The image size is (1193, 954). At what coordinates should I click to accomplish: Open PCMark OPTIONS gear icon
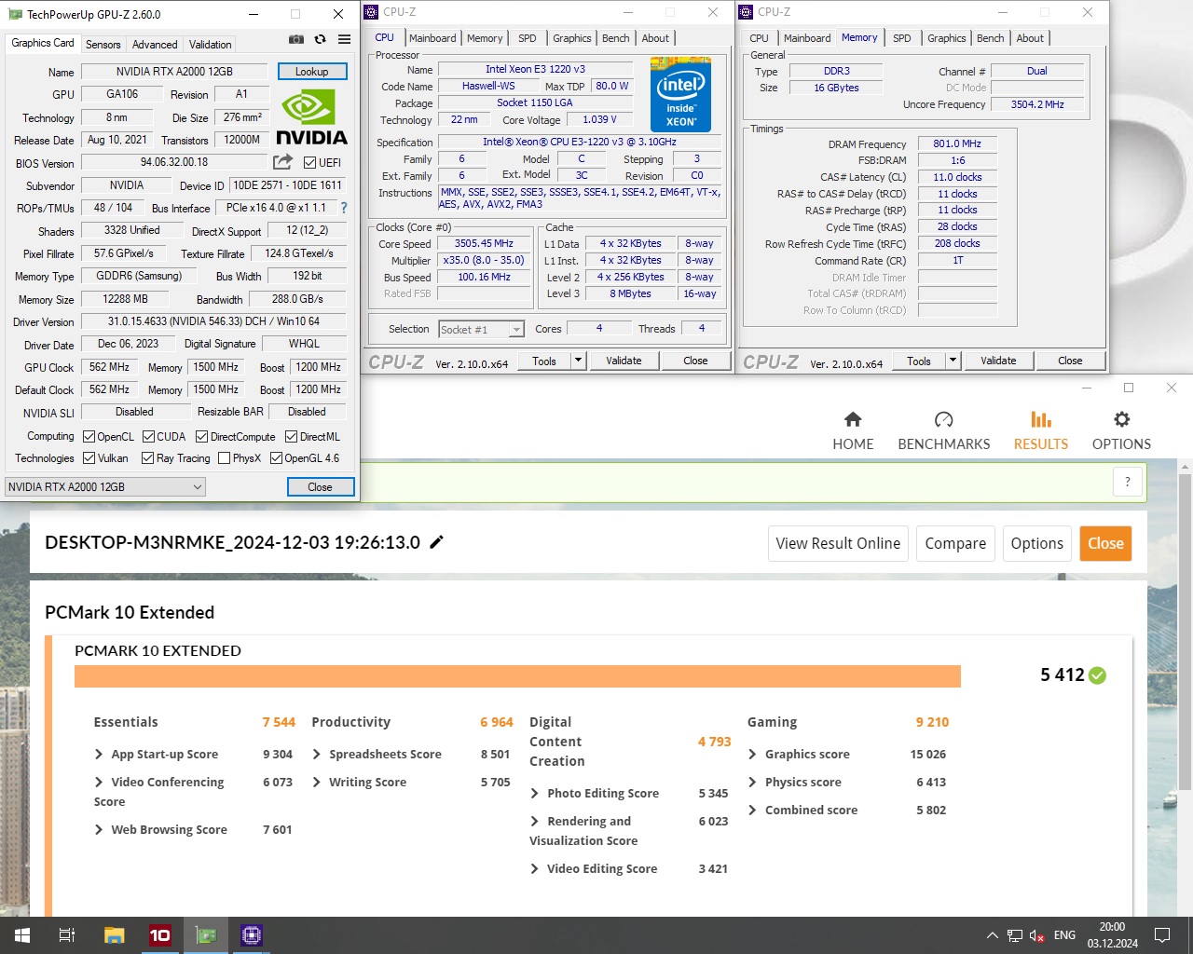pyautogui.click(x=1121, y=419)
